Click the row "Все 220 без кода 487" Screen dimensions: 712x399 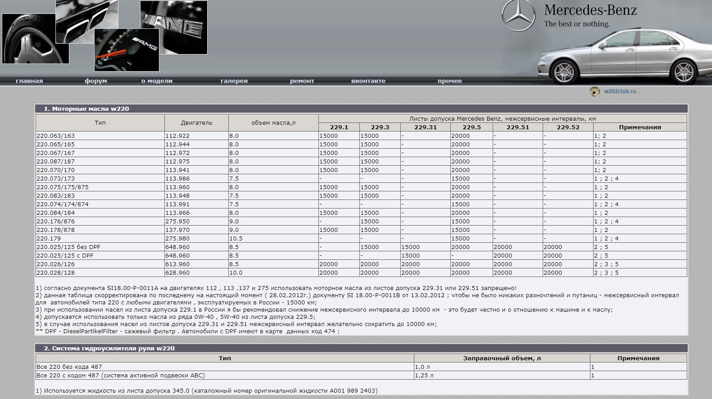coord(361,367)
